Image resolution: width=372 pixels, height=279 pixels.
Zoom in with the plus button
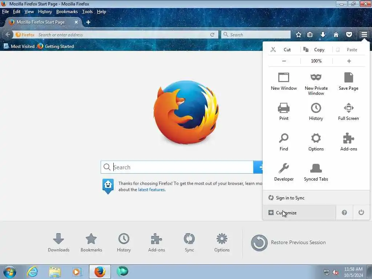pyautogui.click(x=349, y=61)
